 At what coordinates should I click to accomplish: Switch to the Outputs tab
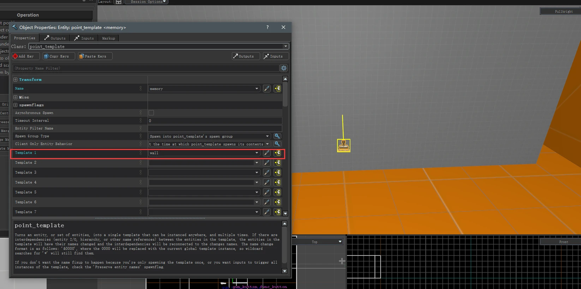(55, 38)
